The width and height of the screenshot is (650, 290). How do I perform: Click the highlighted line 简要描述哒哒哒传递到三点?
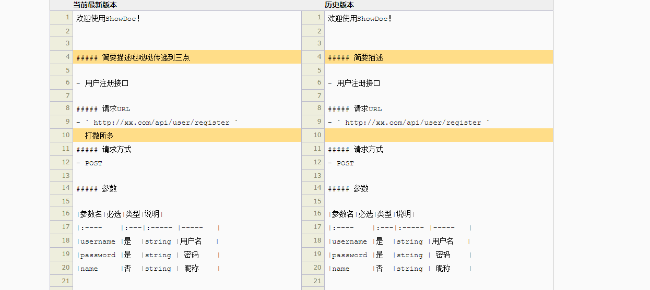point(187,57)
